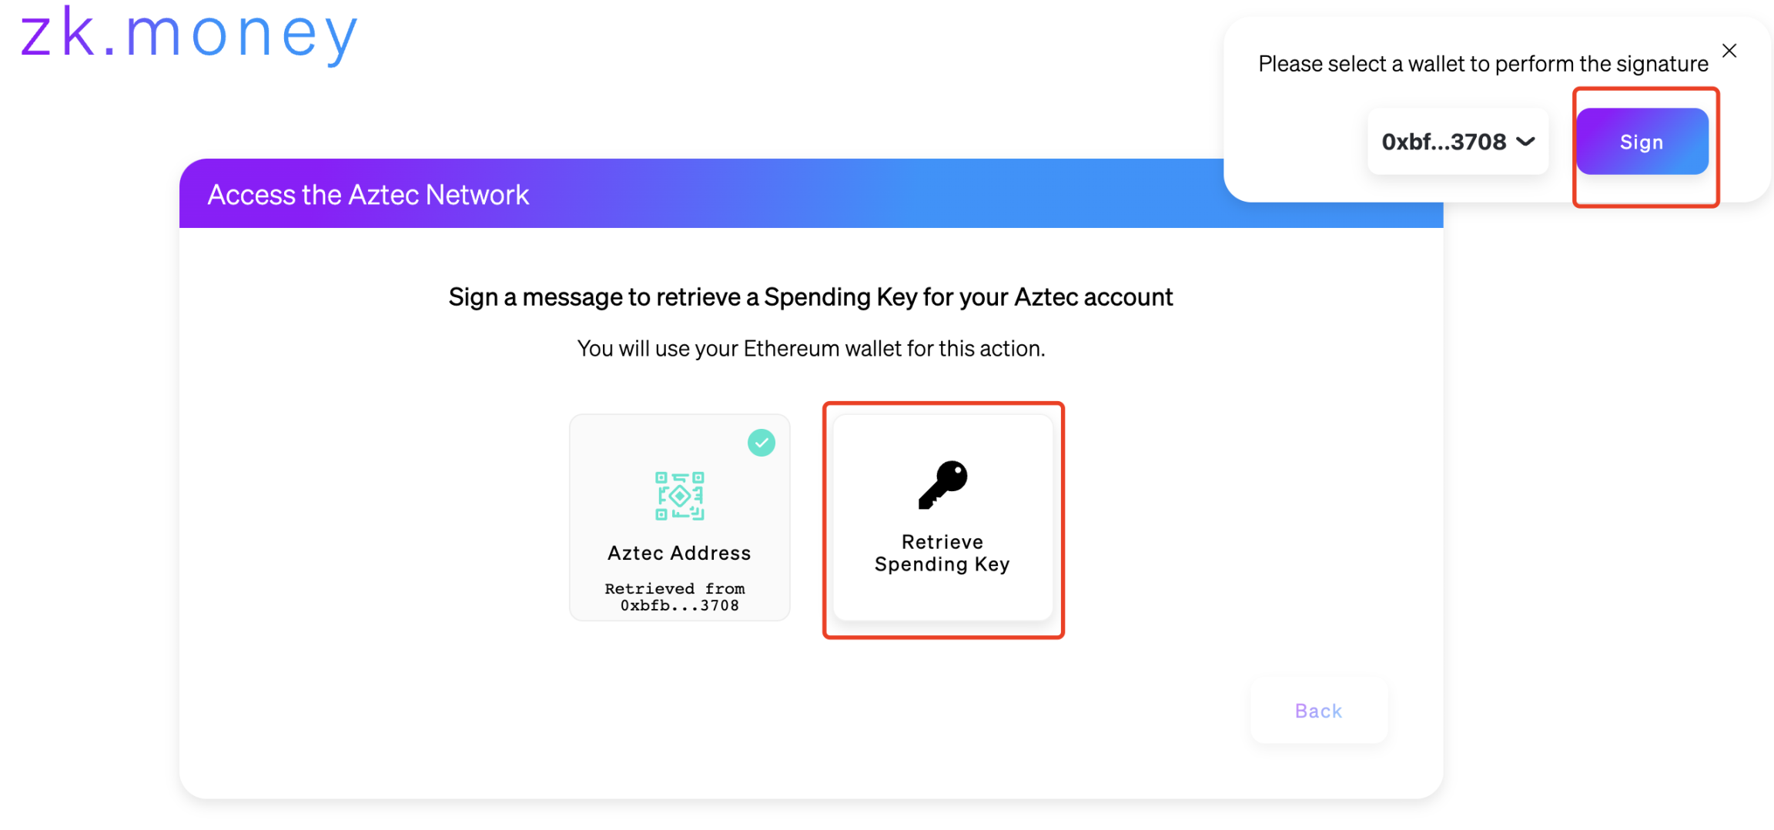The height and width of the screenshot is (830, 1774).
Task: Click the "Please select a wallet" prompt text
Action: tap(1483, 64)
